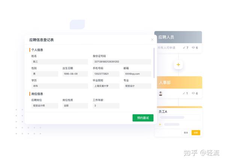Click the 毕业院校 field 上海交通大学

[106, 86]
